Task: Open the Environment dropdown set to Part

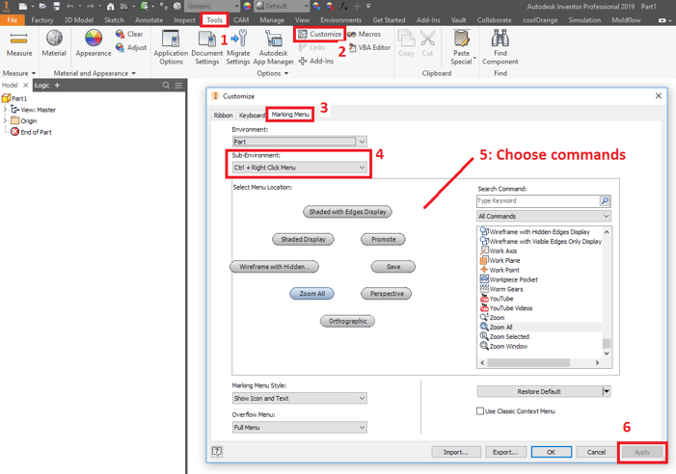Action: click(x=299, y=142)
